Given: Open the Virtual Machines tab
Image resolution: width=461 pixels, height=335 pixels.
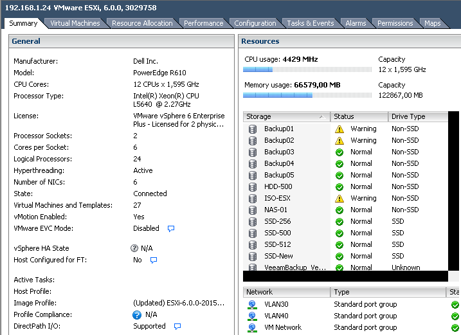Looking at the screenshot, I should click(x=75, y=23).
